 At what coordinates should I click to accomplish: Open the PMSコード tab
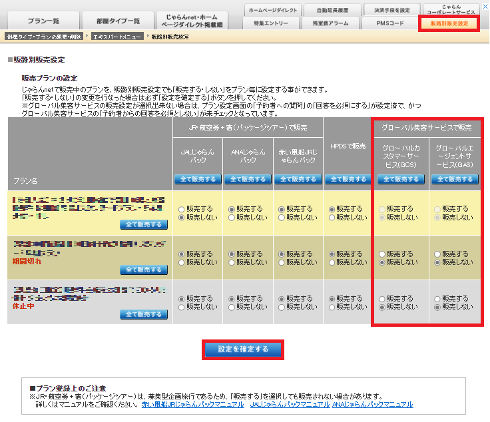[x=388, y=23]
